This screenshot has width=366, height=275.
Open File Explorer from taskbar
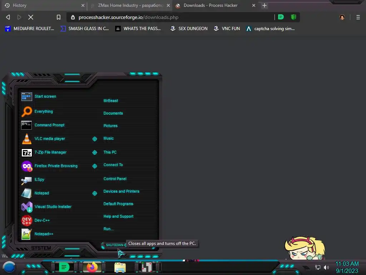click(120, 267)
